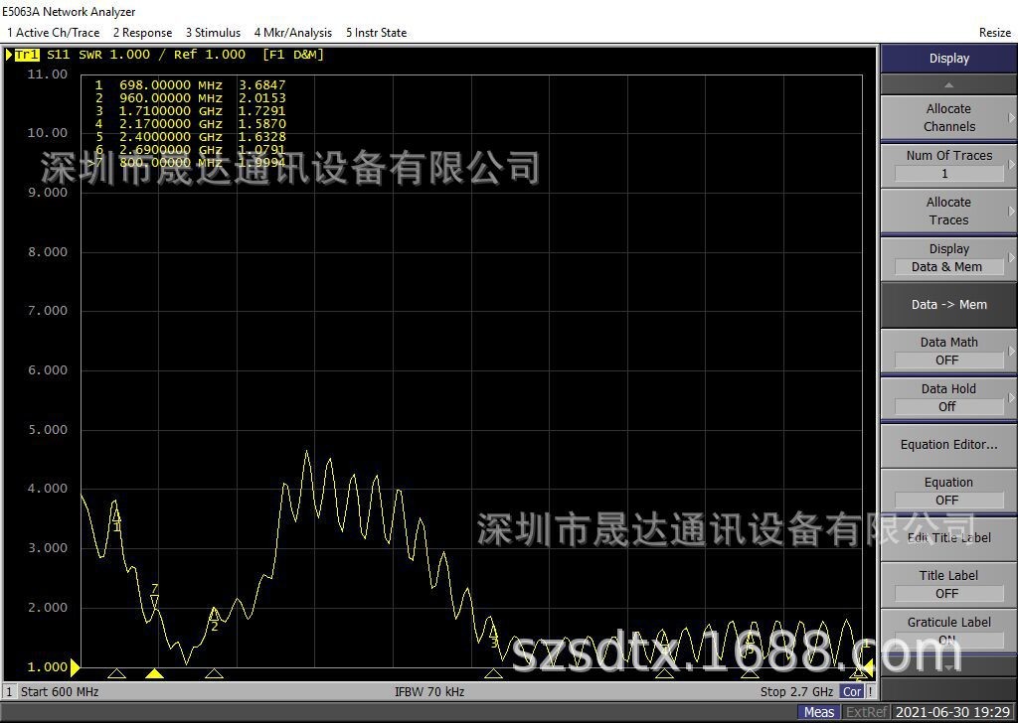Toggle the Graticule Label softkey
Screen dimensions: 1018x723
[948, 631]
